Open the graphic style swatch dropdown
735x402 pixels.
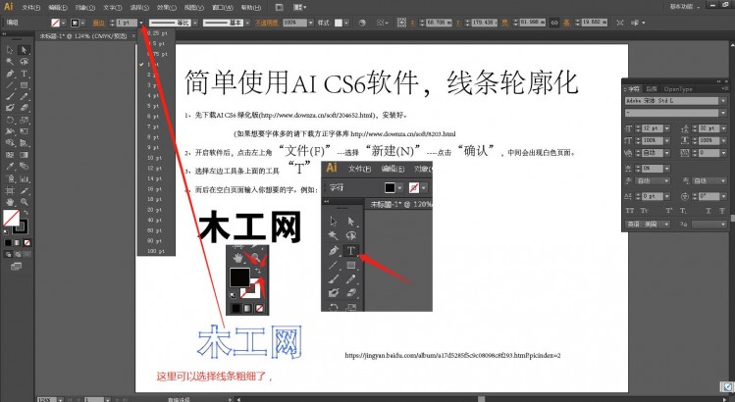tap(345, 23)
